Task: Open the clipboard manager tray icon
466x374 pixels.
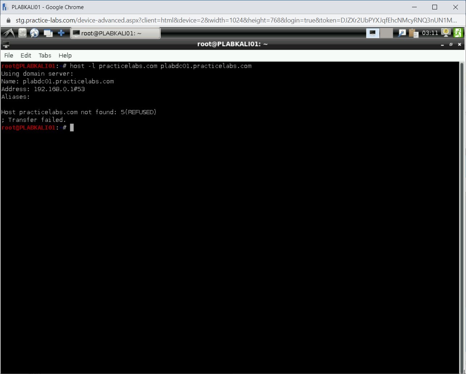Action: [413, 33]
